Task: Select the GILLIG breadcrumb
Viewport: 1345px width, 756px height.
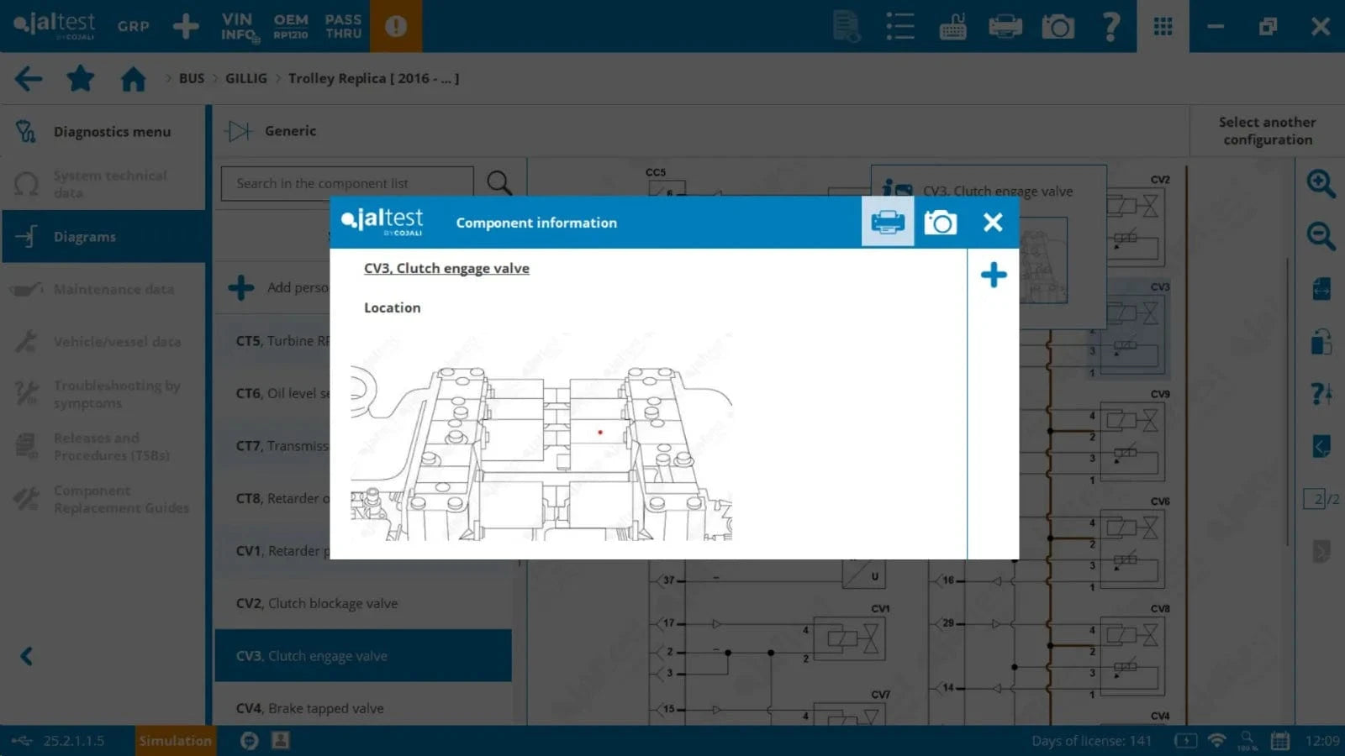Action: pyautogui.click(x=246, y=78)
